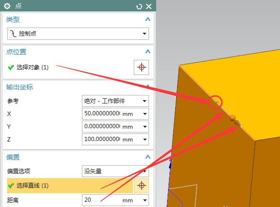This screenshot has width=280, height=207.
Task: Click the point constructor icon beside 选择直线
Action: (141, 186)
